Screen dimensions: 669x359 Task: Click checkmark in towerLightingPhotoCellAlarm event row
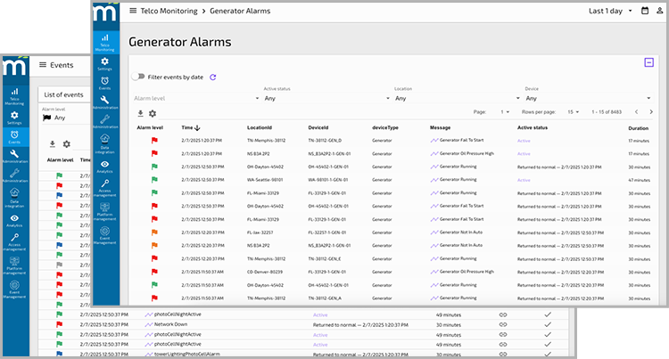point(548,354)
